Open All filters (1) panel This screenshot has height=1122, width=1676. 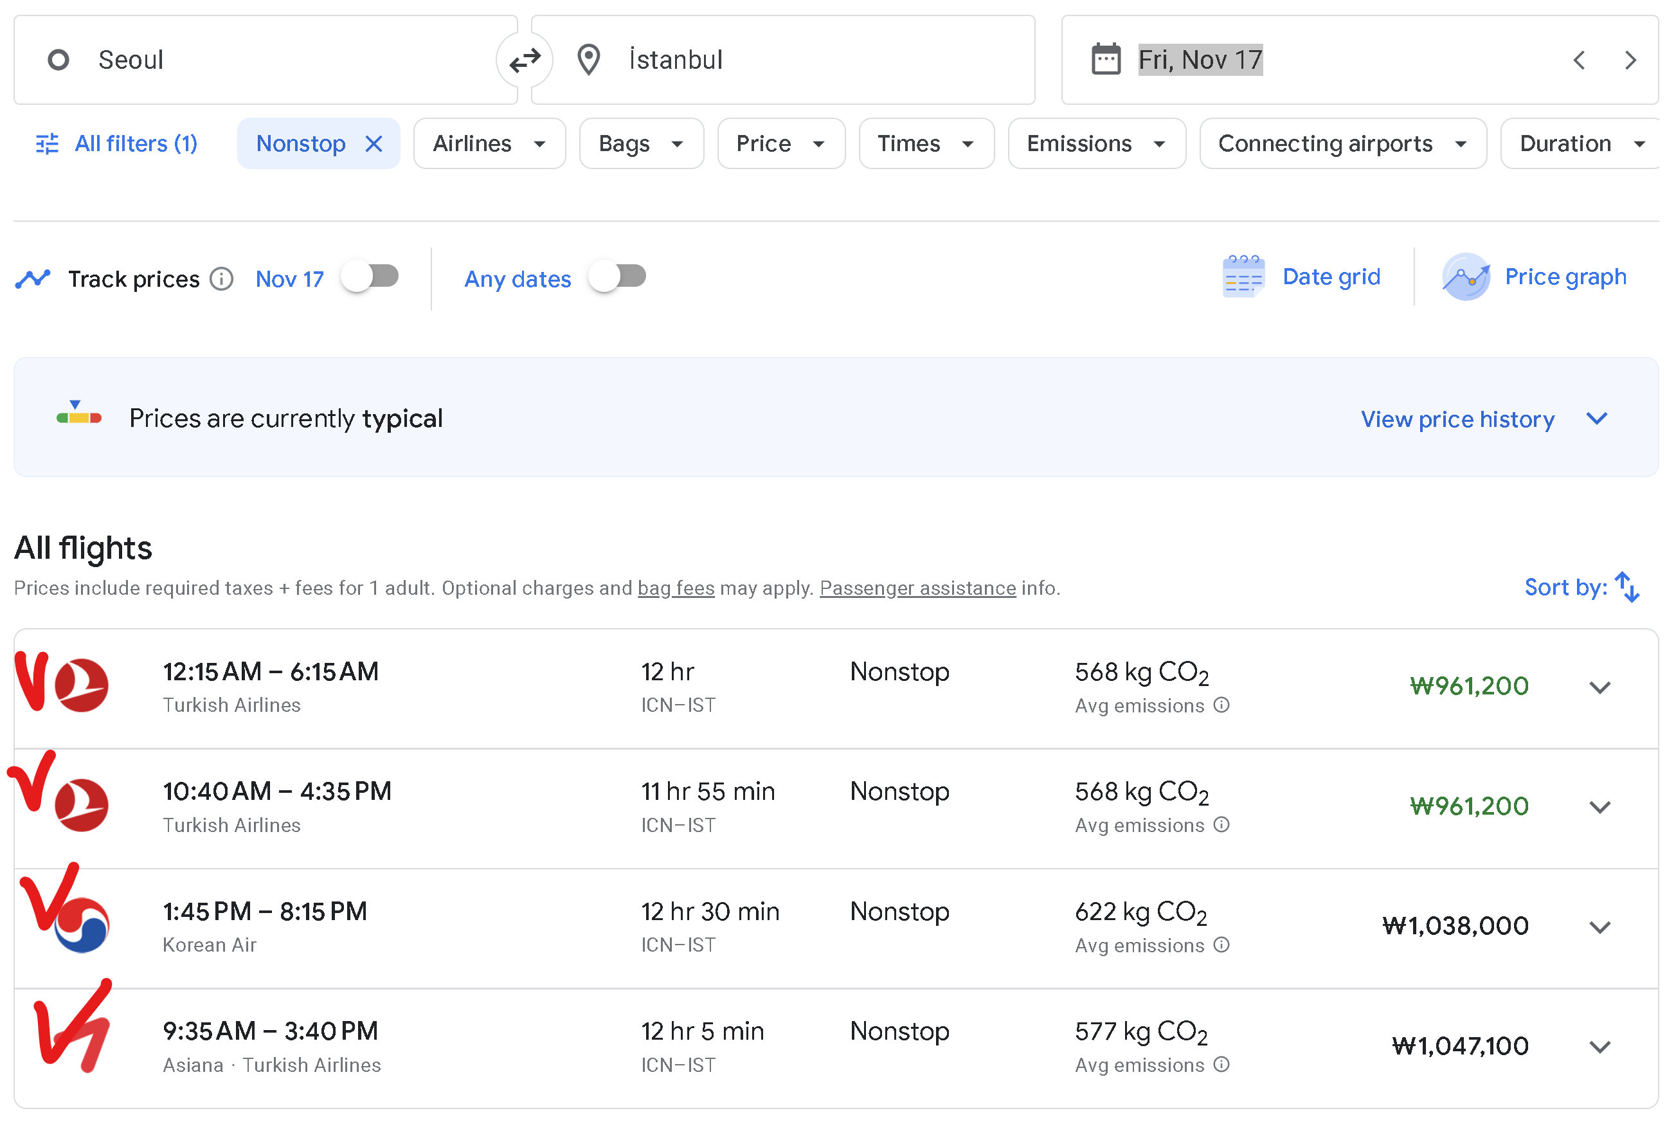[x=116, y=144]
